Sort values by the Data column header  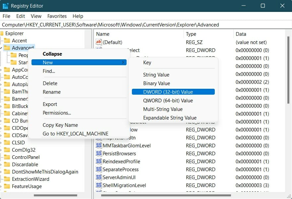[259, 34]
